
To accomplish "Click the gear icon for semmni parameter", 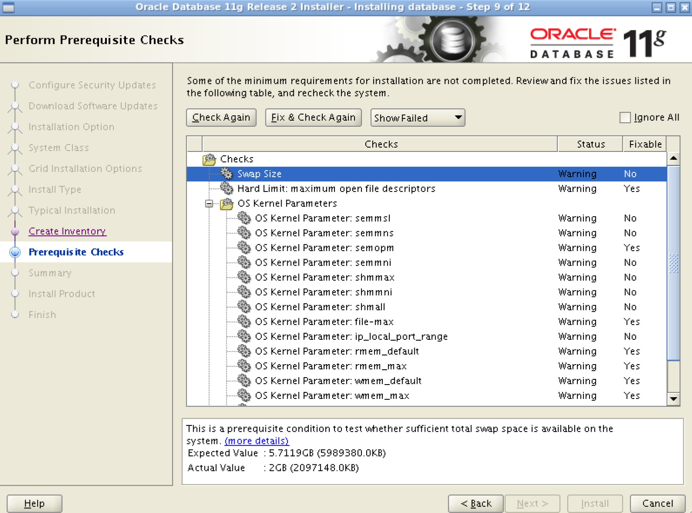I will point(244,262).
